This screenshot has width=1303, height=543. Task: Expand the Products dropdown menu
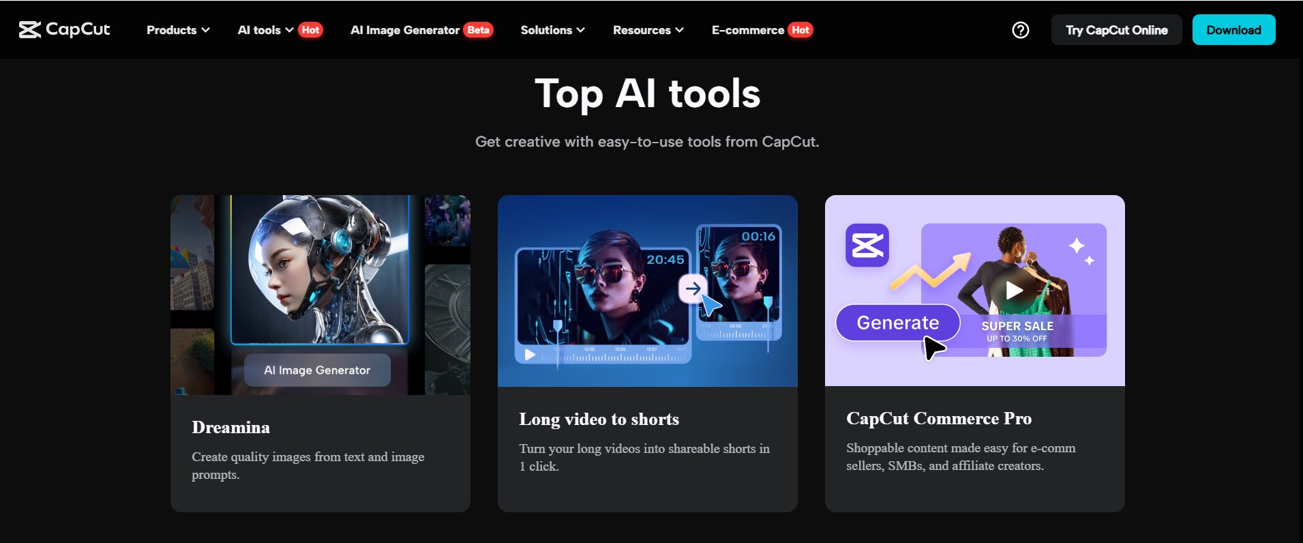pyautogui.click(x=178, y=30)
